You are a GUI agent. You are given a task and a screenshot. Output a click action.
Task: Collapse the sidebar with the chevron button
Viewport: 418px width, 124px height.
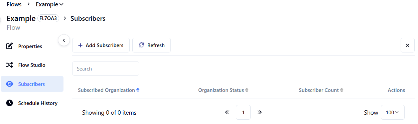64,40
